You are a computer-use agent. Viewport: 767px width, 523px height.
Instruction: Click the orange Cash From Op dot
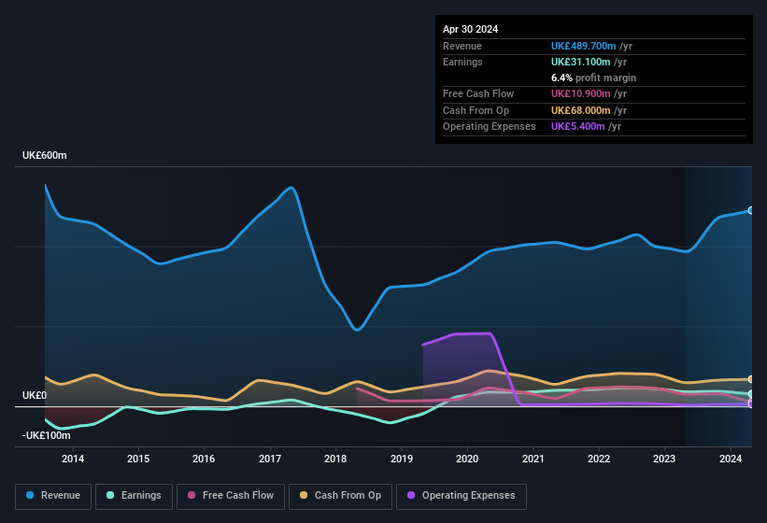(305, 495)
